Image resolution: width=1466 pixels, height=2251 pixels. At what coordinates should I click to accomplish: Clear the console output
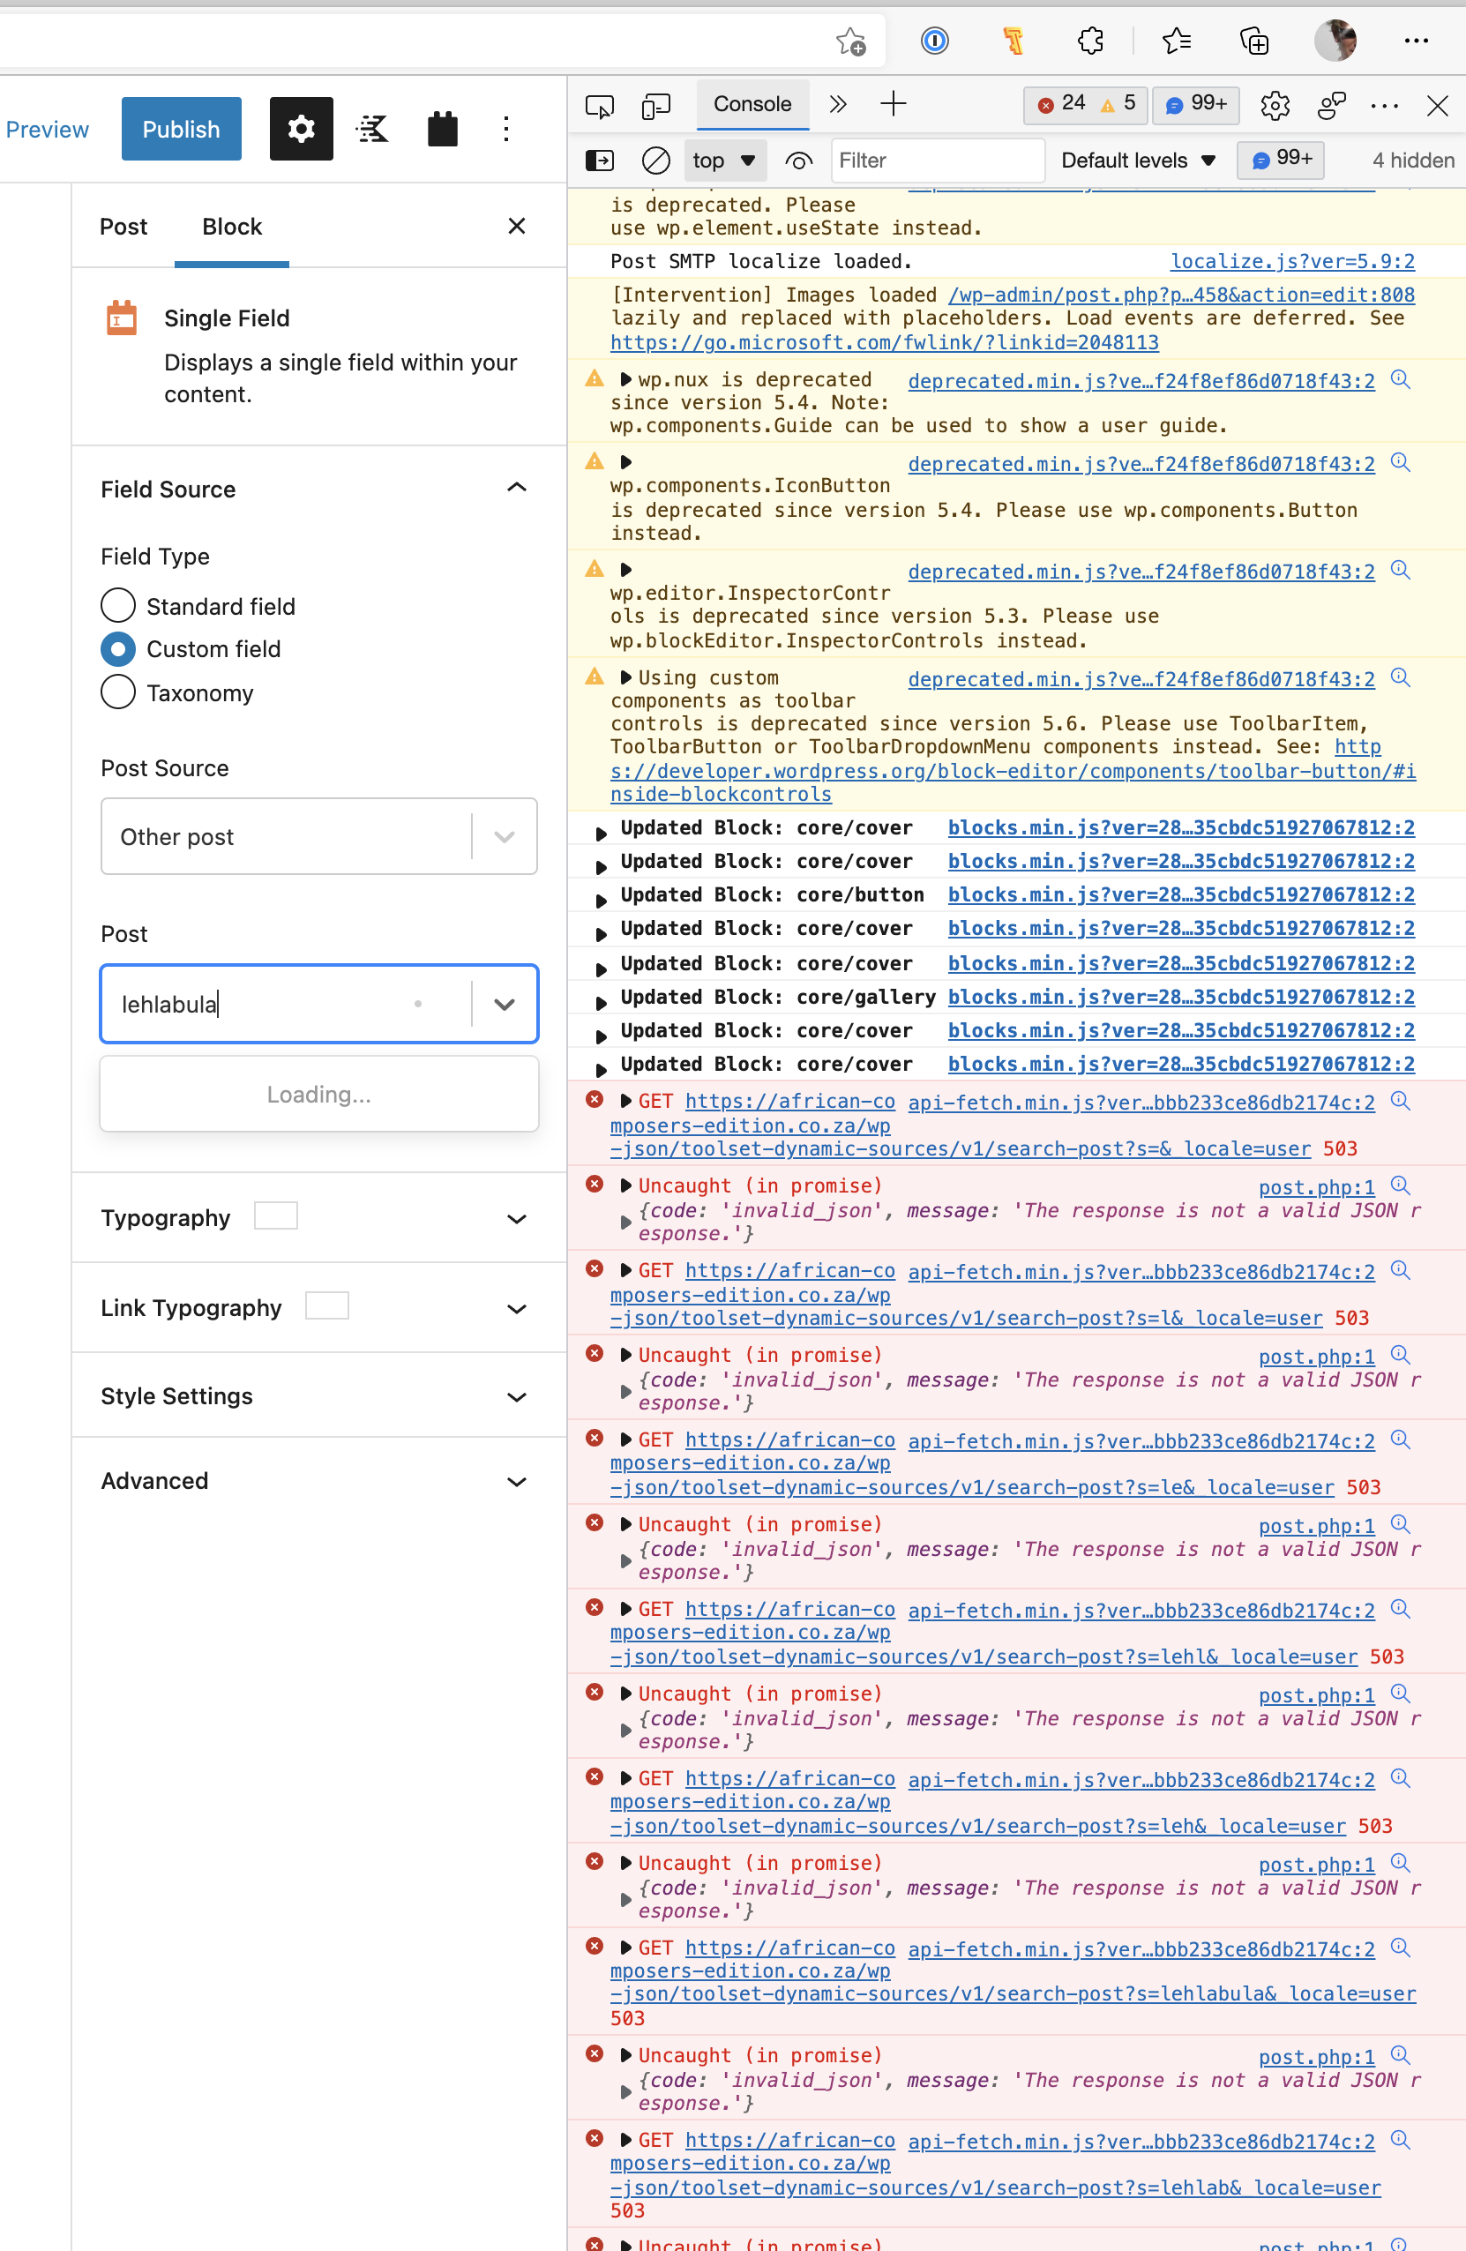click(x=655, y=161)
